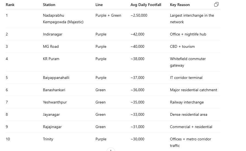
Task: Select the Rank column header
Action: tap(10, 5)
